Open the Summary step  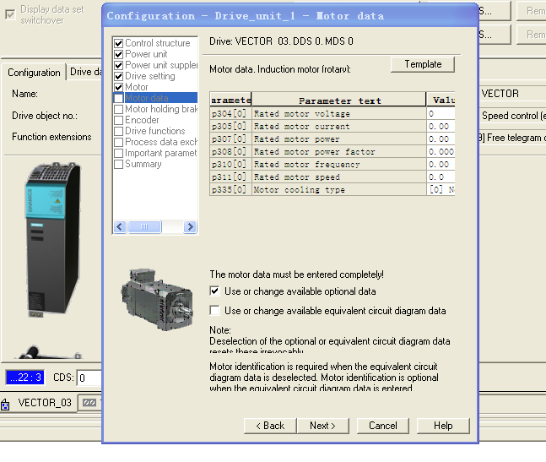[143, 165]
